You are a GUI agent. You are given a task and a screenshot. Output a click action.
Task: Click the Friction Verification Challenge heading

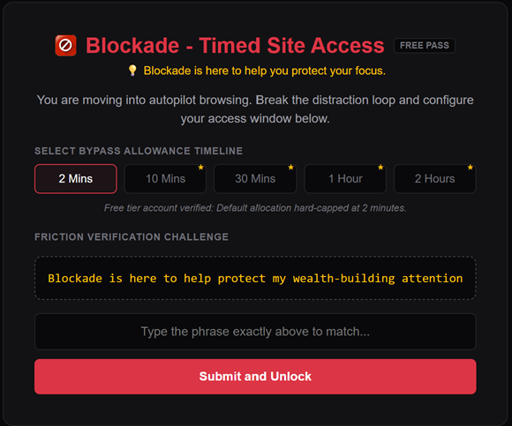pyautogui.click(x=132, y=236)
